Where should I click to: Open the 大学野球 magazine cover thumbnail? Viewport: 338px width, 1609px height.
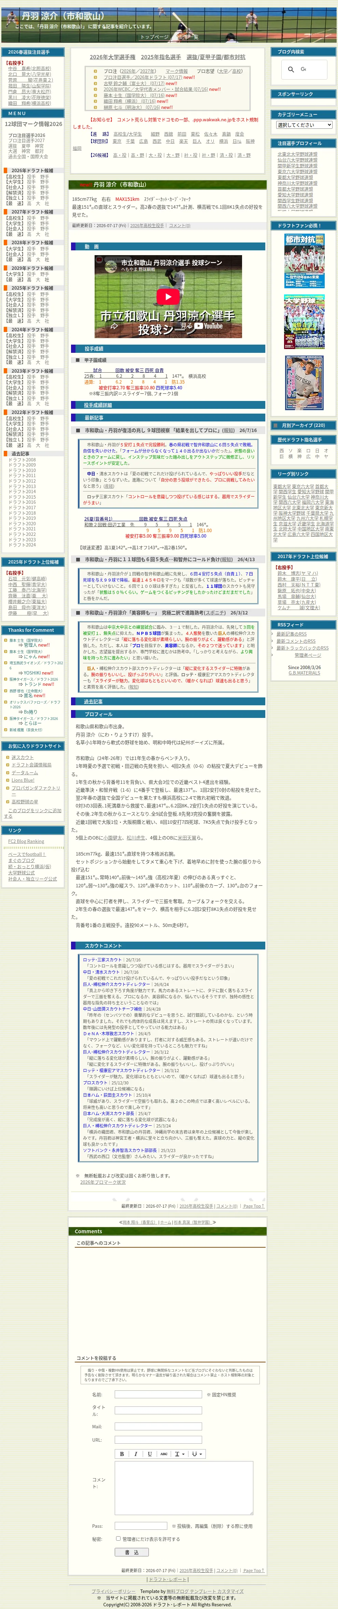point(304,322)
